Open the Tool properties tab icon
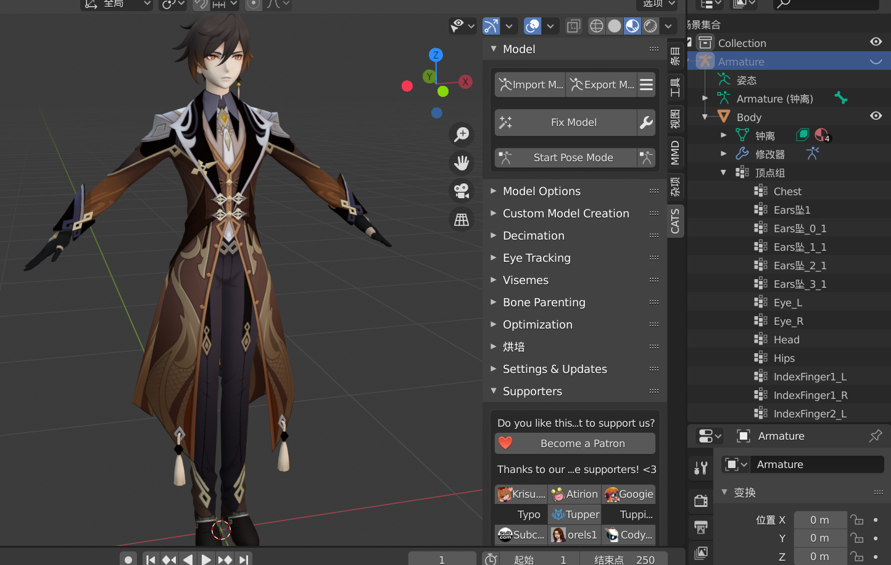The width and height of the screenshot is (891, 565). 701,468
